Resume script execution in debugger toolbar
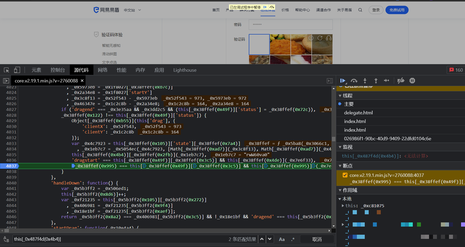 click(x=343, y=81)
